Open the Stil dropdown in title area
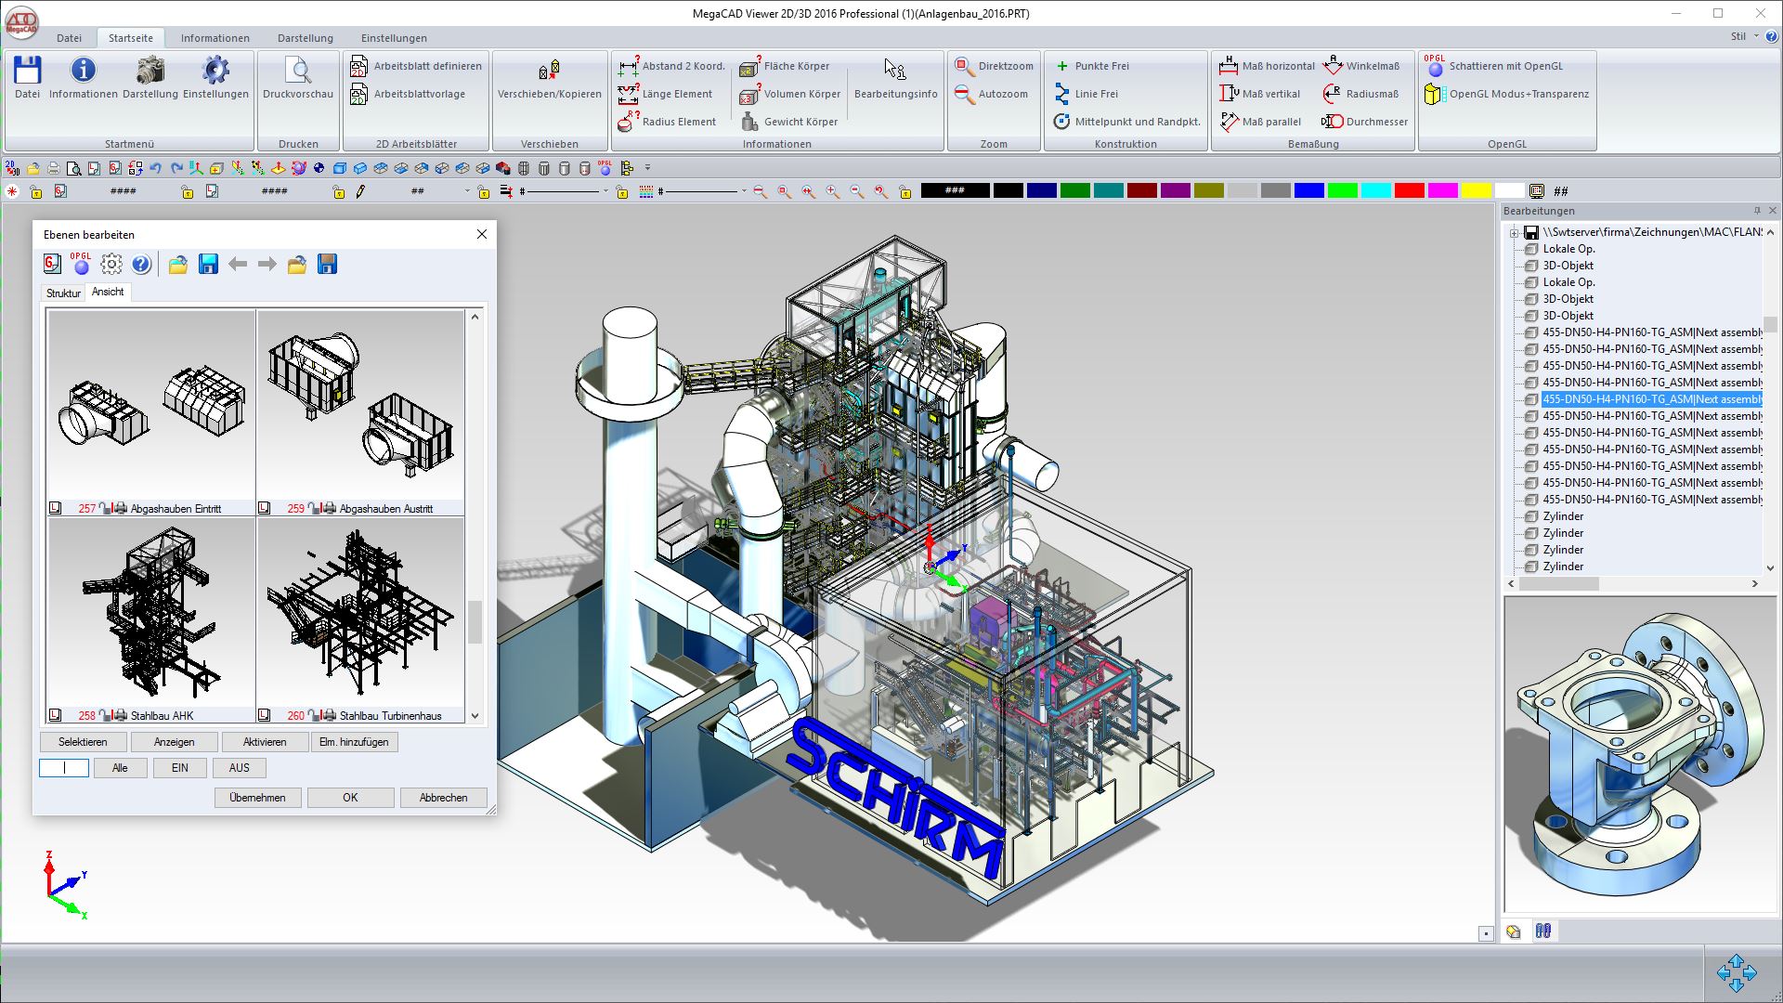This screenshot has width=1783, height=1003. [1745, 36]
